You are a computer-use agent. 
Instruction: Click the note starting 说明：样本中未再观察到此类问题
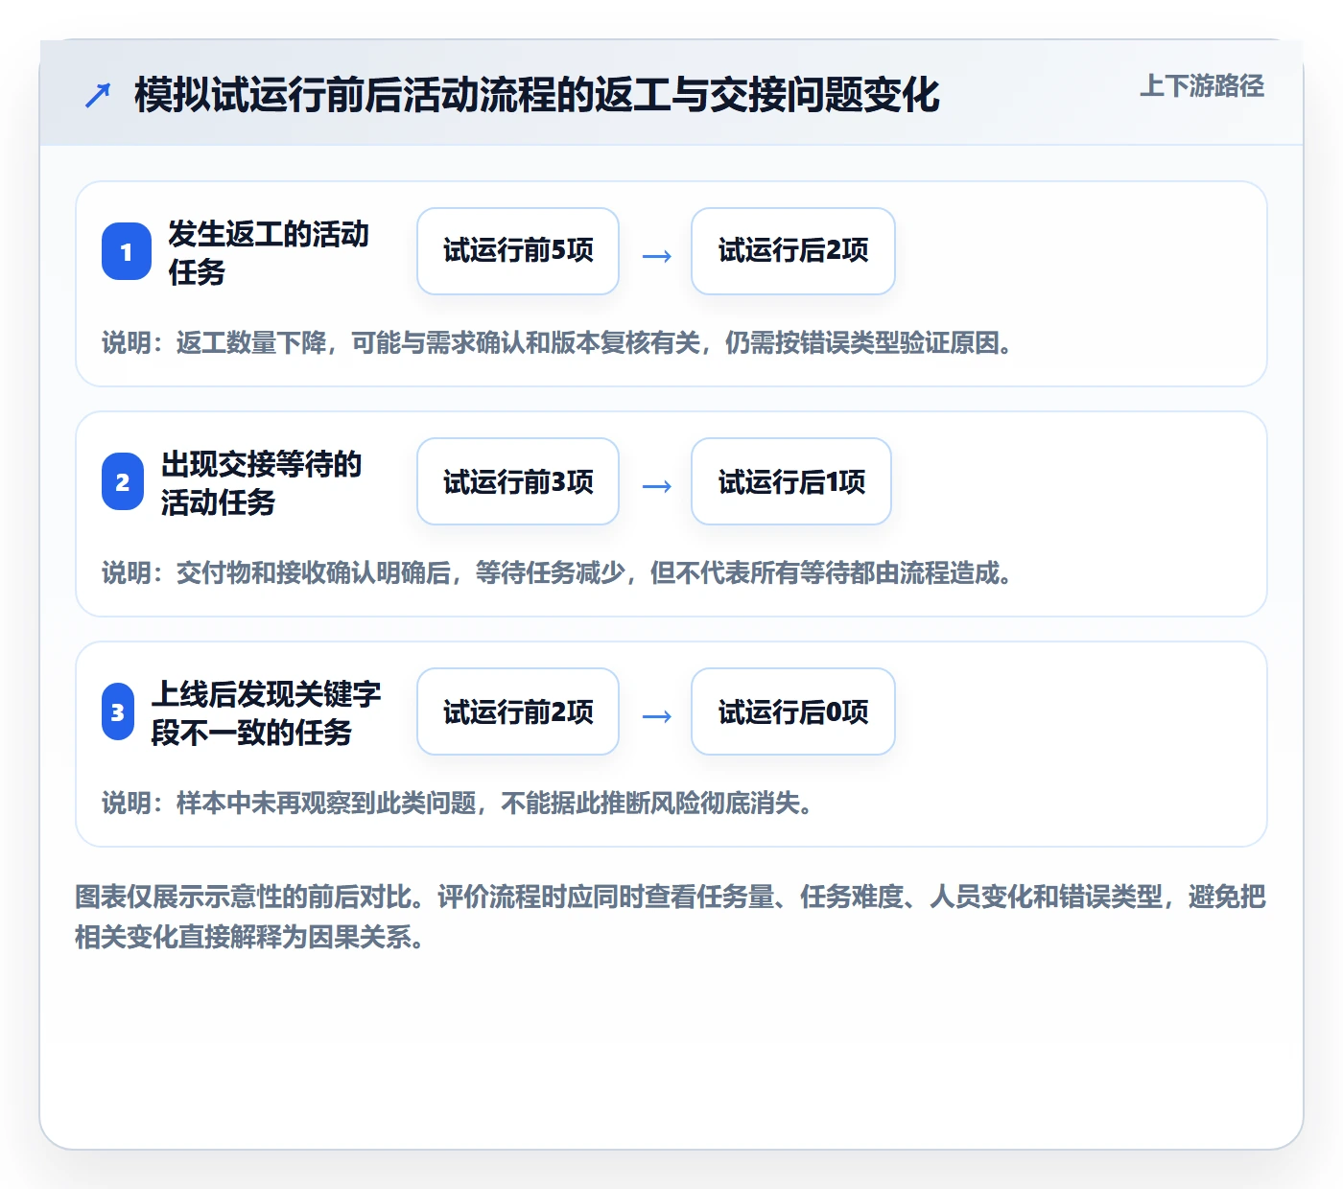coord(459,804)
